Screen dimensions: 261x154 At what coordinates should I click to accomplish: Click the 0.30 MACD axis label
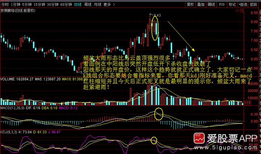tap(254, 114)
